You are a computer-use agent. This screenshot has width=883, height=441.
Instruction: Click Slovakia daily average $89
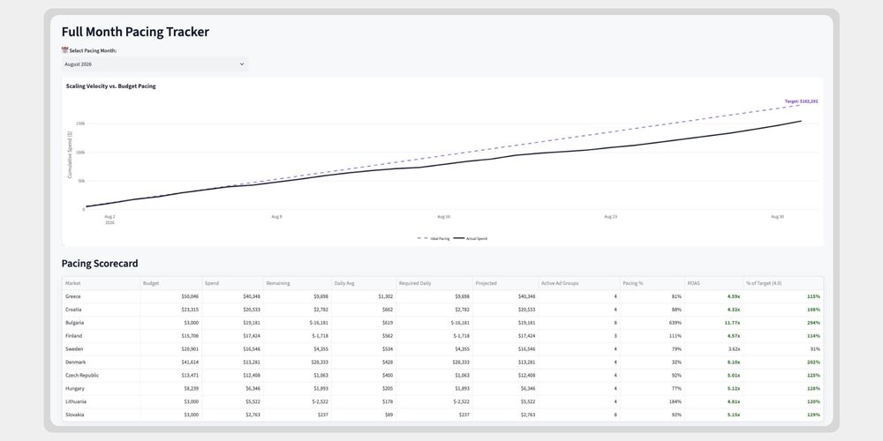pyautogui.click(x=389, y=415)
